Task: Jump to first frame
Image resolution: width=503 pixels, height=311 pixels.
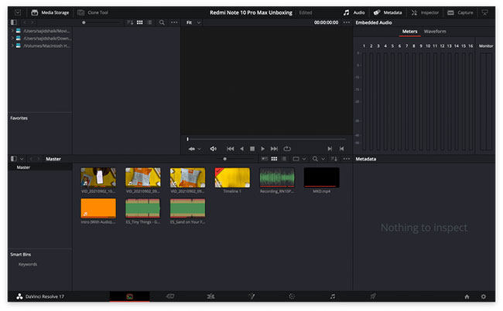Action: click(x=231, y=149)
